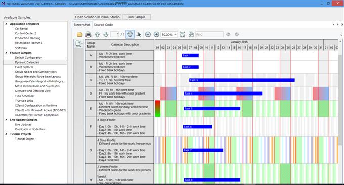Go to previous page with up arrow
The height and width of the screenshot is (185, 344).
(x=97, y=35)
